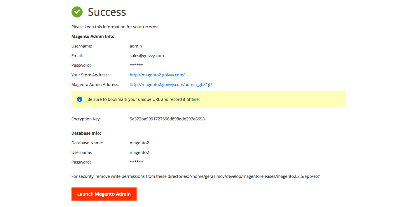Click the 'Please keep this information' text
Screen dimensions: 417x207
click(115, 27)
